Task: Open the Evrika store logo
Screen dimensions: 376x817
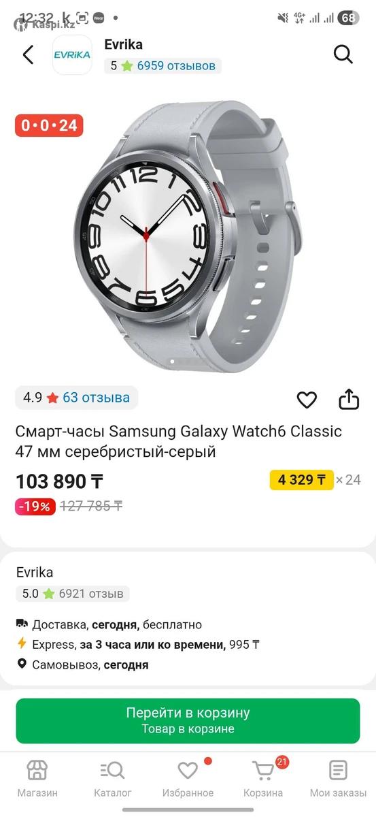Action: tap(72, 55)
